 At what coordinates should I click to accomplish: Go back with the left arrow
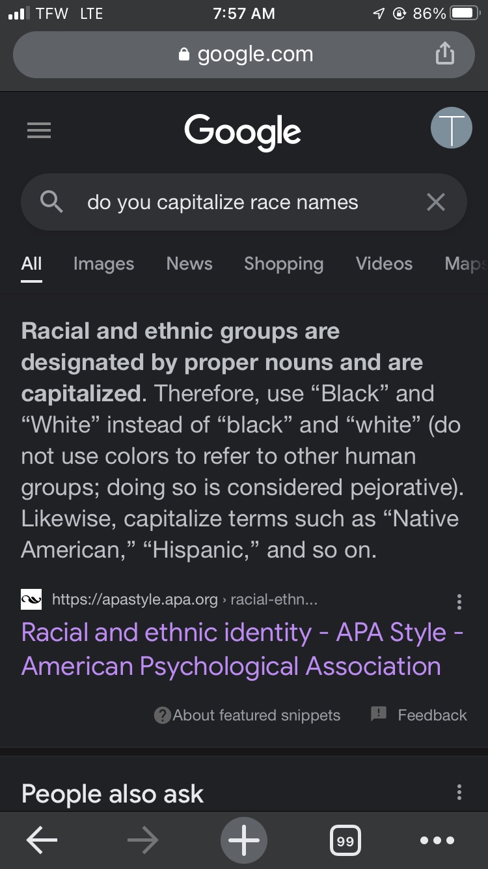[42, 841]
